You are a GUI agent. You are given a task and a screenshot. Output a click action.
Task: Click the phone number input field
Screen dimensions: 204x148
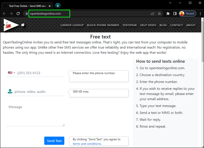click(x=40, y=73)
